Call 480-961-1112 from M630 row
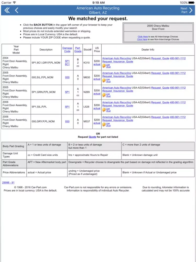The width and height of the screenshot is (196, 262). click(178, 73)
